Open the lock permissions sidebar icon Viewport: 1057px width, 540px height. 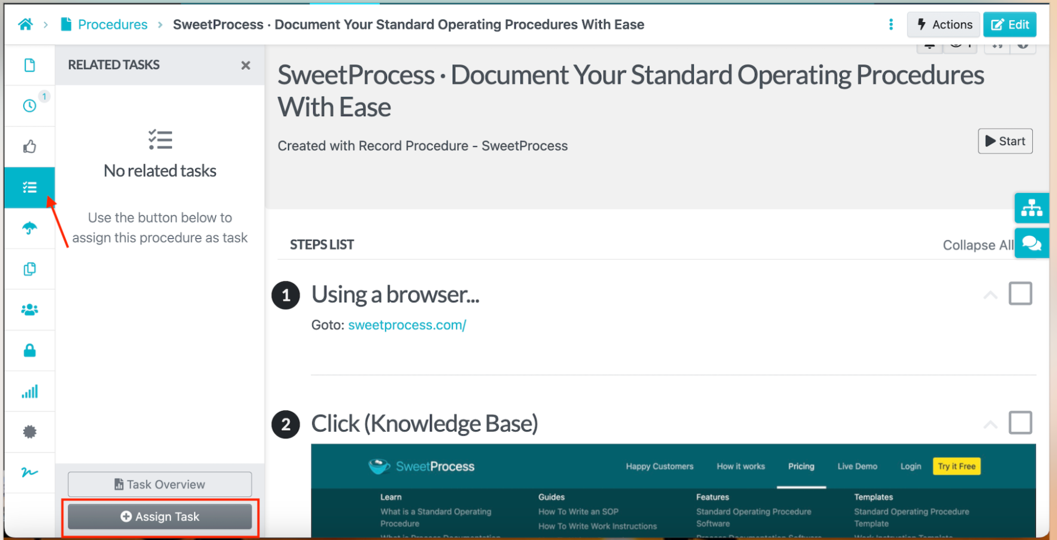[x=30, y=350]
